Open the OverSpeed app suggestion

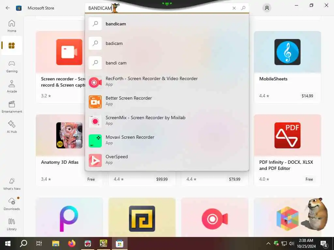167,160
